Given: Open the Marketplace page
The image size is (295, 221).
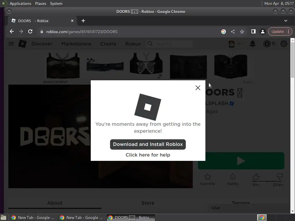Looking at the screenshot, I should [76, 44].
